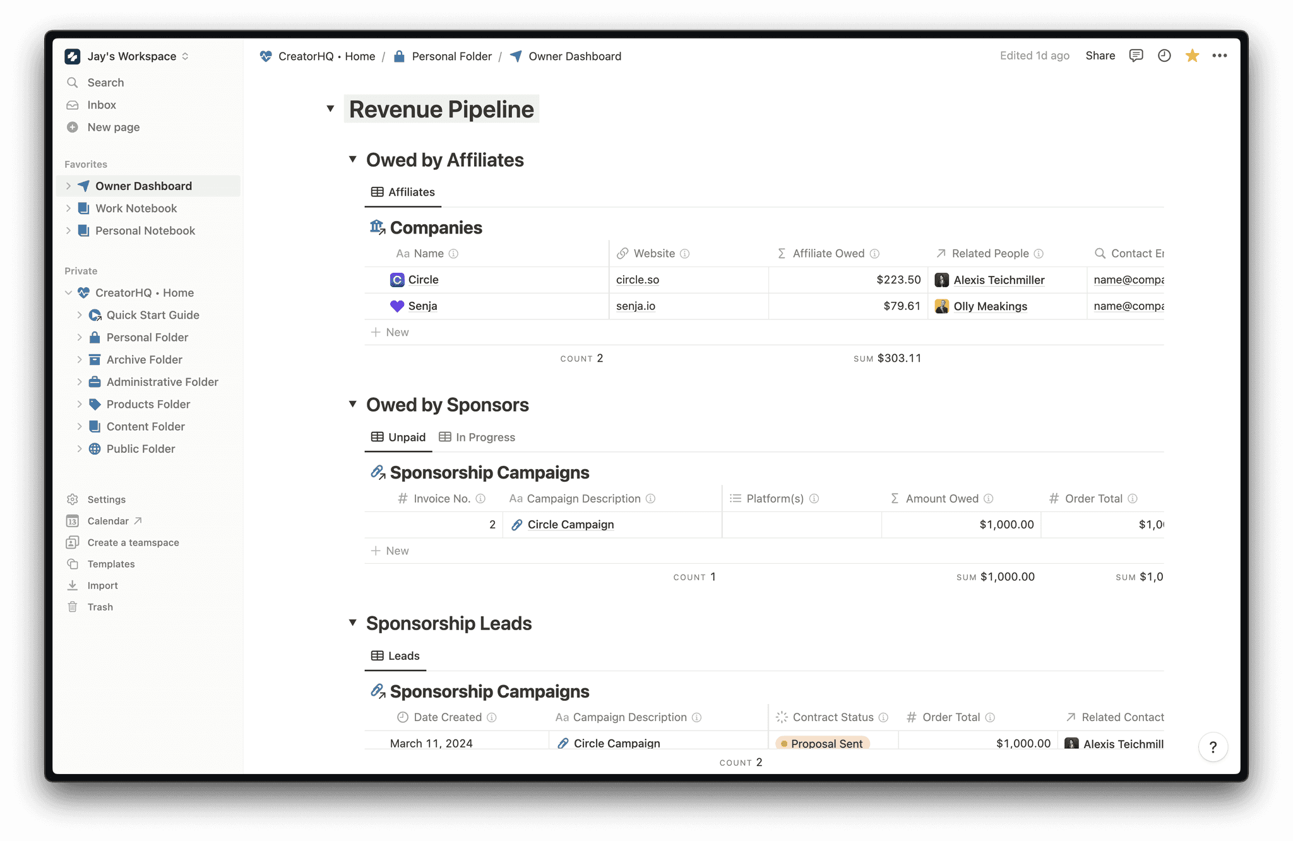
Task: Open the circle.so website link
Action: click(637, 280)
